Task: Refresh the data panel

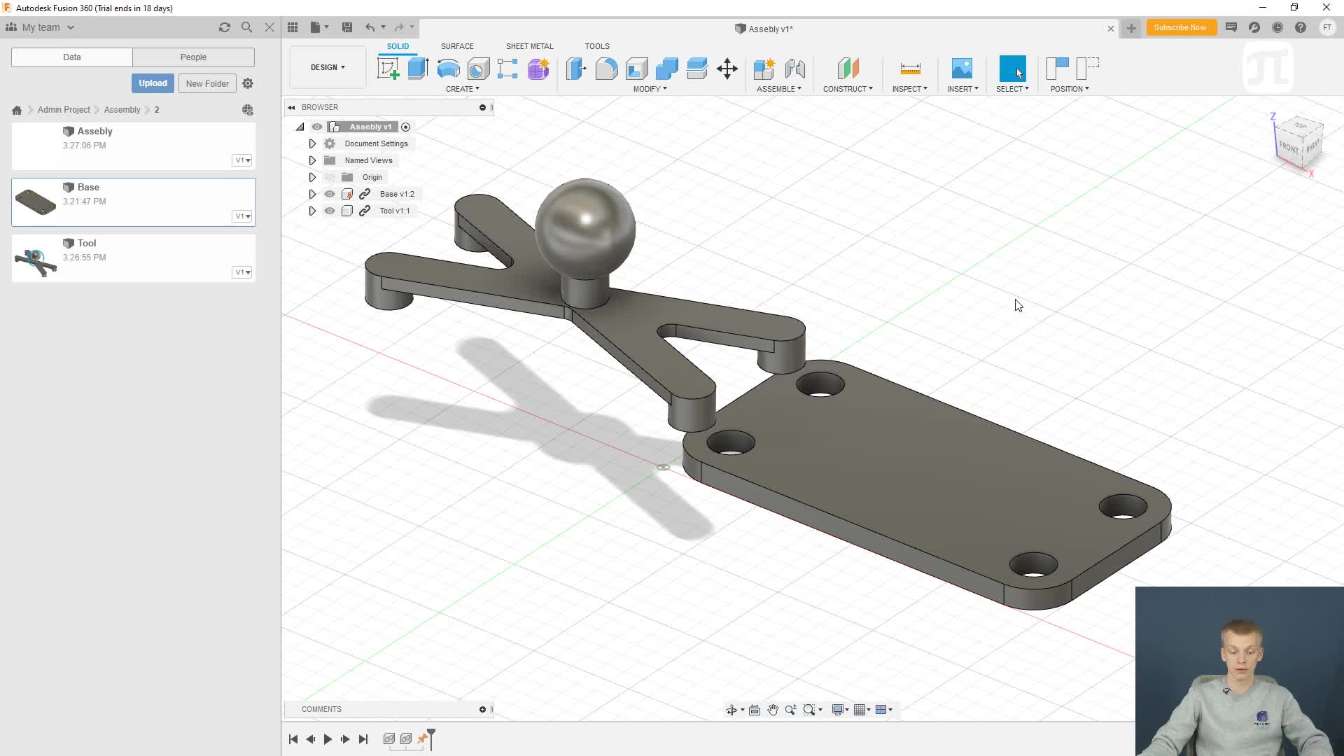Action: pos(224,27)
